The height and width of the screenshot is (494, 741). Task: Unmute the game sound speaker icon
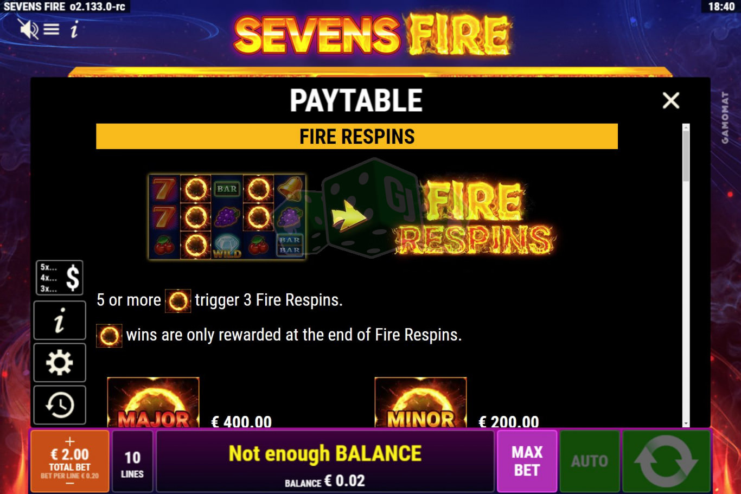click(x=28, y=29)
